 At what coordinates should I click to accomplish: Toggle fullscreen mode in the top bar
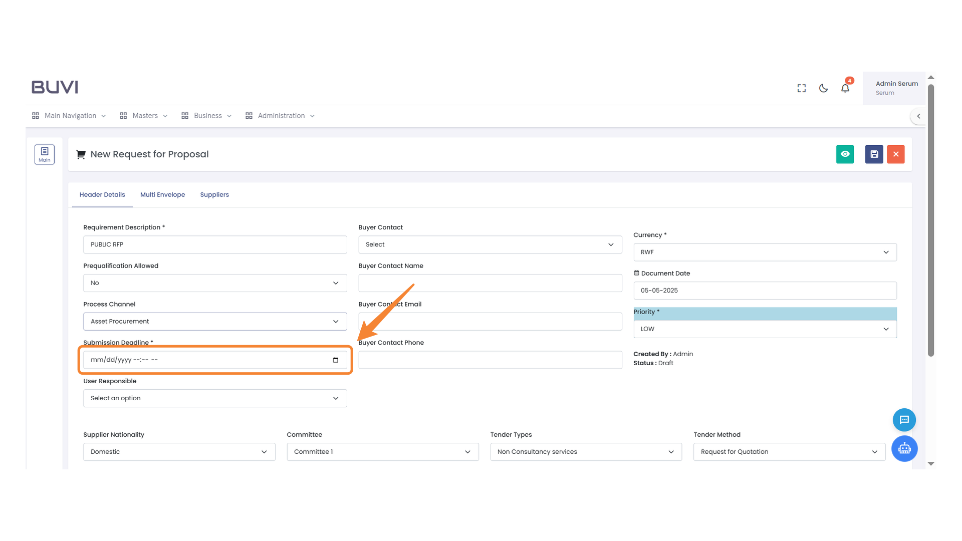[x=801, y=88]
